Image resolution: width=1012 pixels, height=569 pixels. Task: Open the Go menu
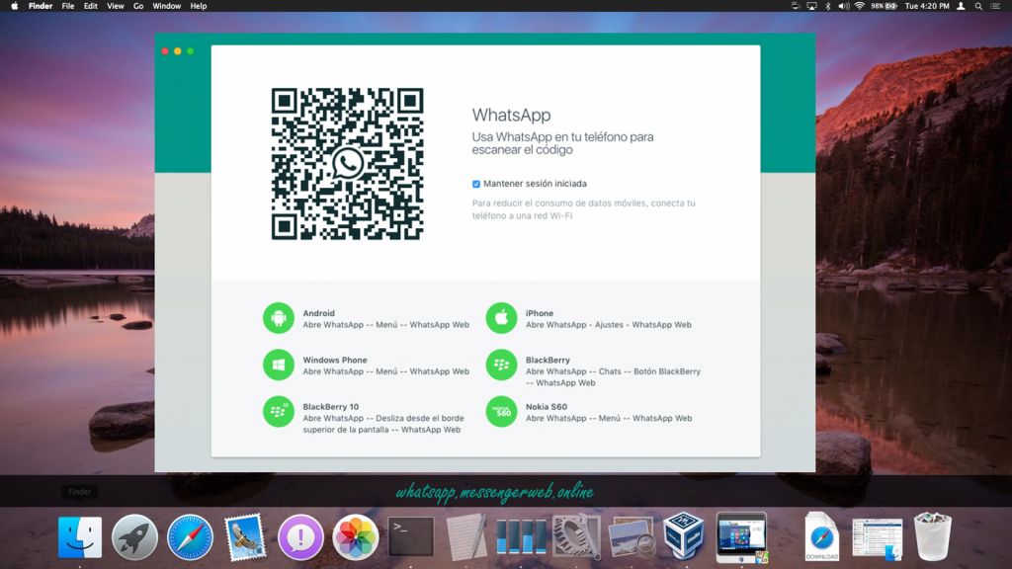click(x=138, y=6)
